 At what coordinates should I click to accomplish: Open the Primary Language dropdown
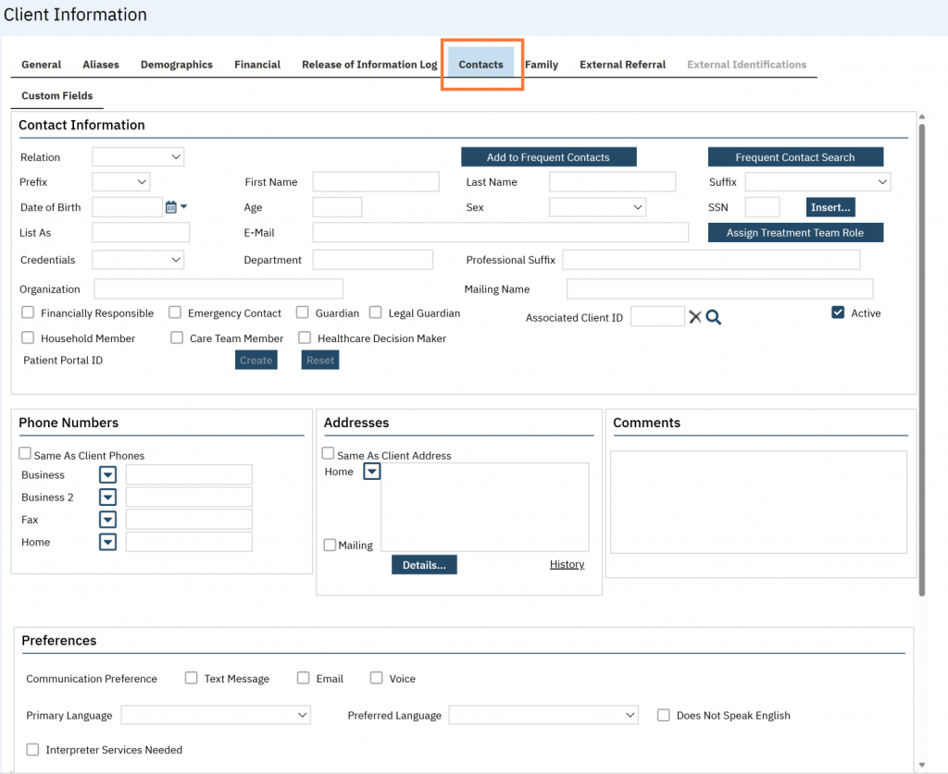click(216, 715)
